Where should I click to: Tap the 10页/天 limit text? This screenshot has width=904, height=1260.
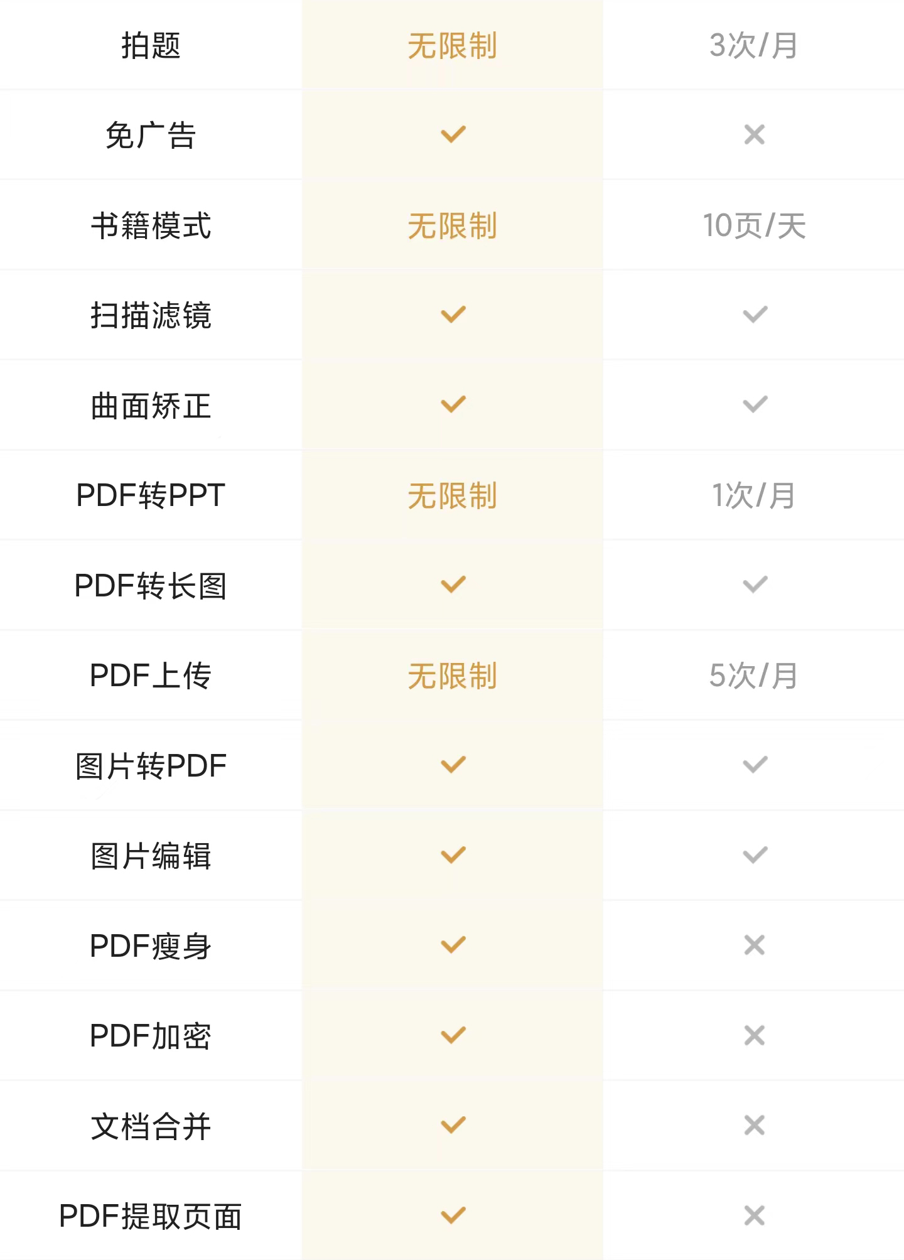753,225
